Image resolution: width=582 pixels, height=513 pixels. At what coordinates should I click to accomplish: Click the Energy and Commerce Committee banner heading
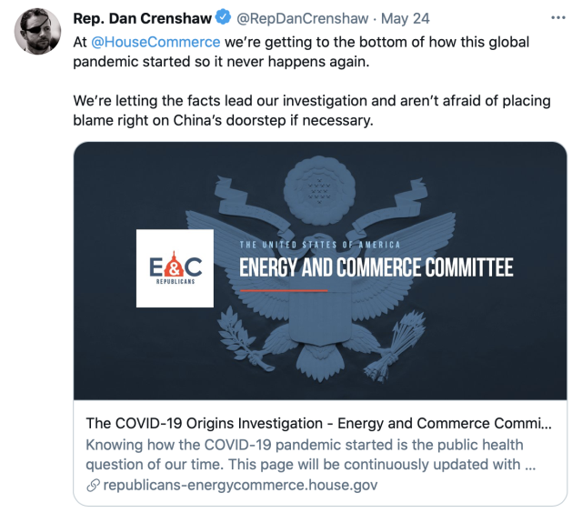[x=376, y=267]
